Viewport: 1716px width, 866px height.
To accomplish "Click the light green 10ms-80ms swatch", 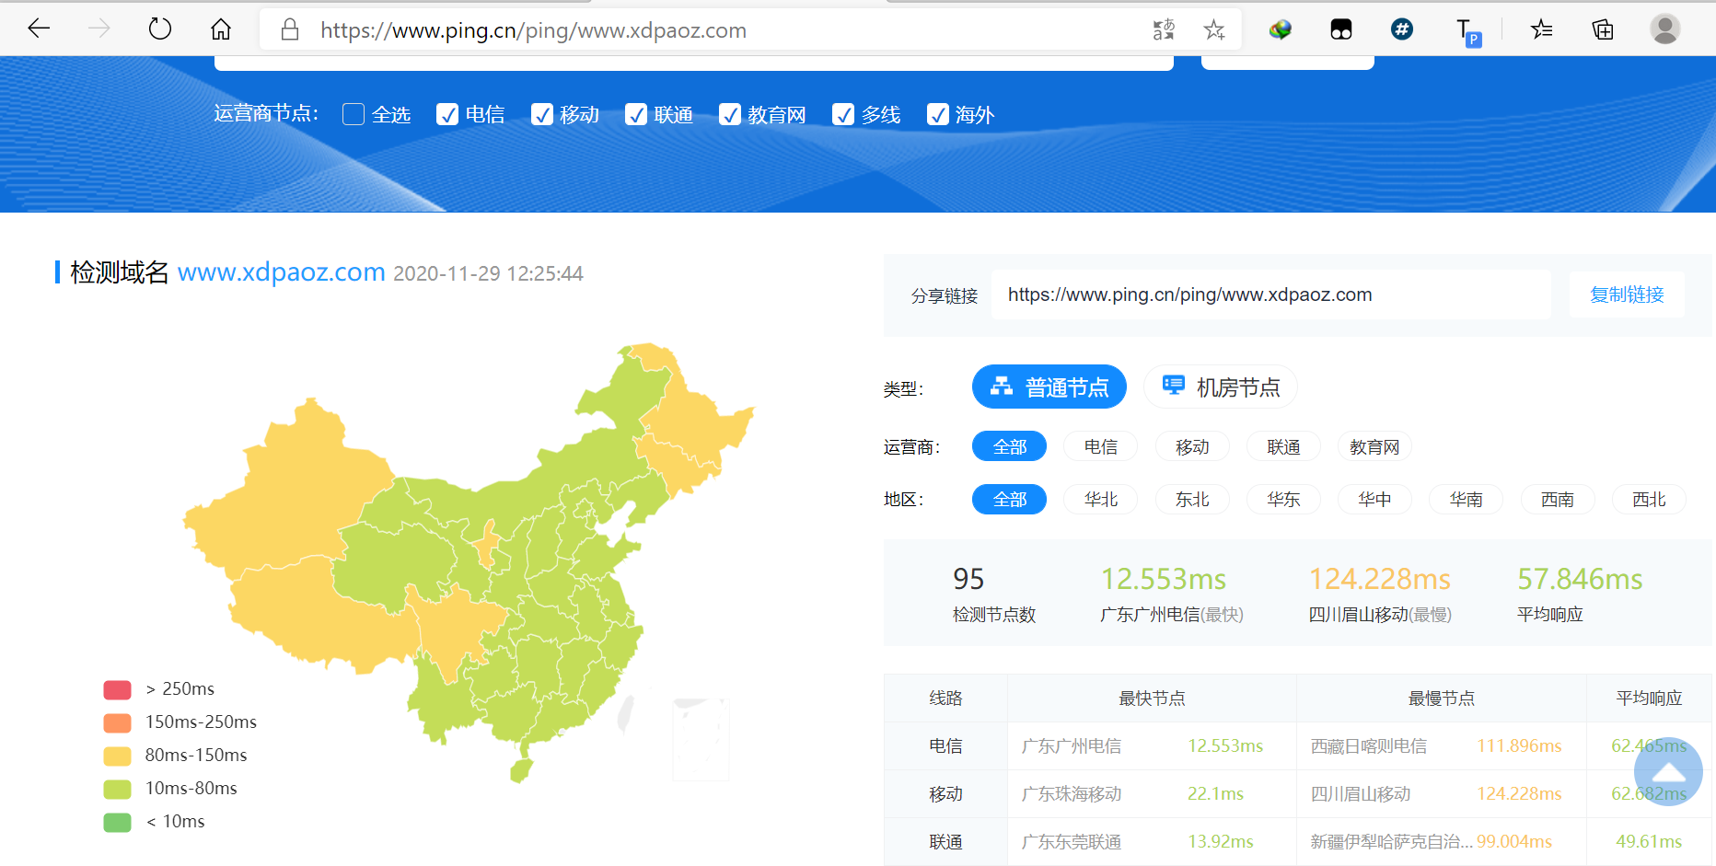I will tap(118, 789).
